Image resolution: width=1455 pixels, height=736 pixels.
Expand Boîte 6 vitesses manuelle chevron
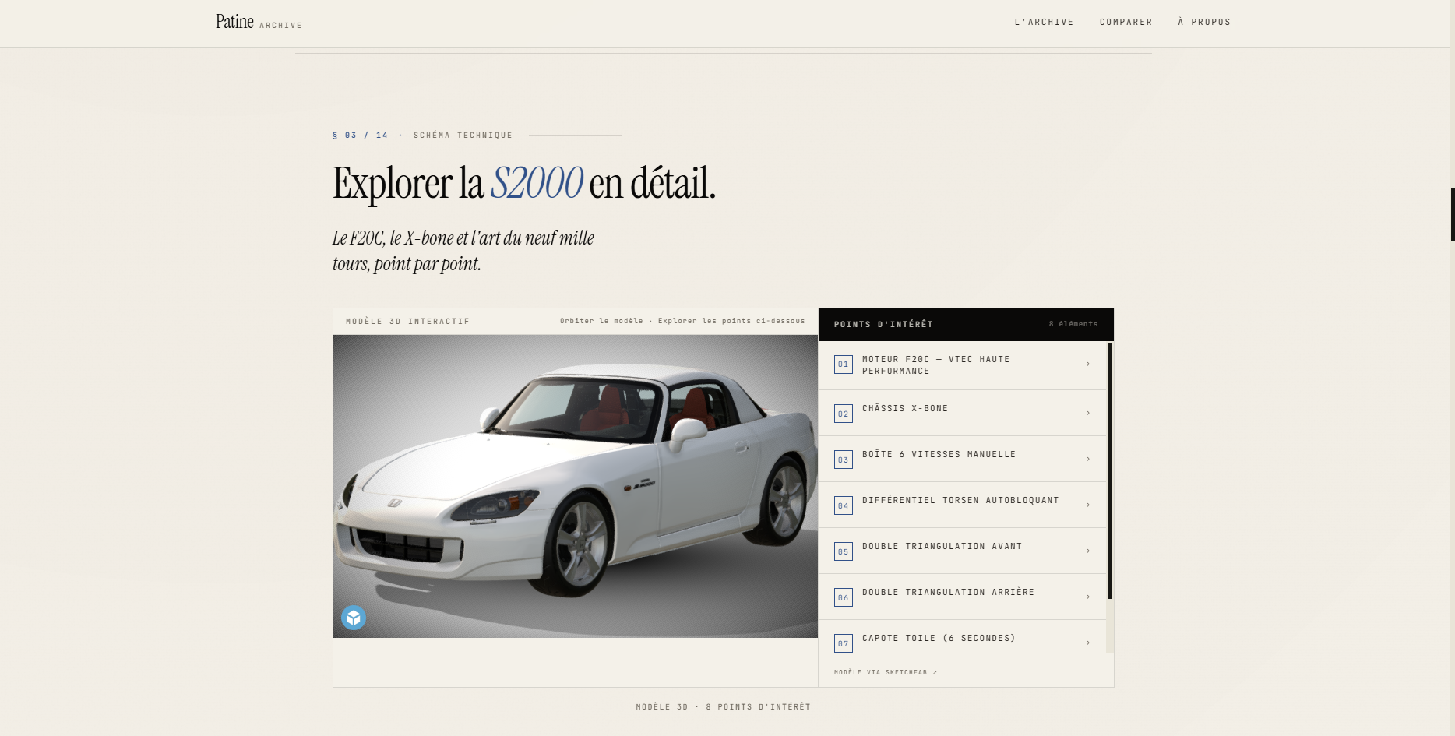click(x=1088, y=460)
